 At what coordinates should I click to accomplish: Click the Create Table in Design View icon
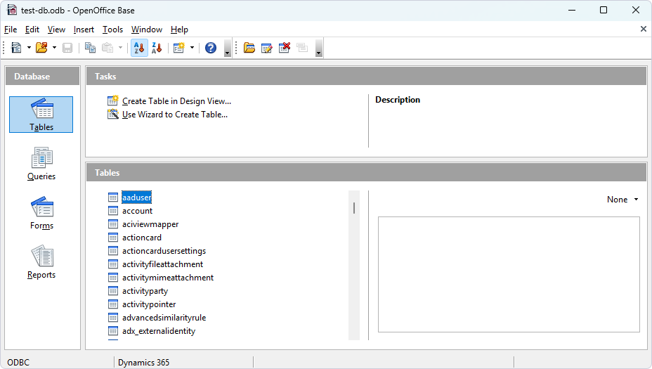(112, 101)
